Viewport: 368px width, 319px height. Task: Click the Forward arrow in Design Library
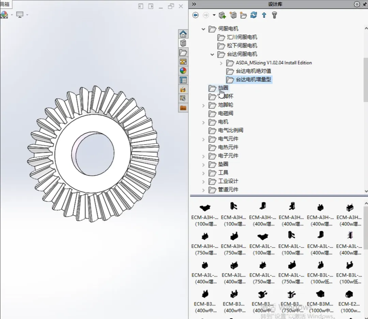(x=205, y=15)
